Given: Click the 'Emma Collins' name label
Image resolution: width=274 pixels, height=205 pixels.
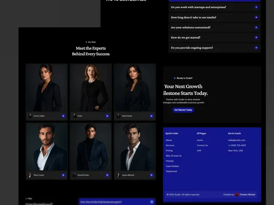Looking at the screenshot, I should [39, 116].
